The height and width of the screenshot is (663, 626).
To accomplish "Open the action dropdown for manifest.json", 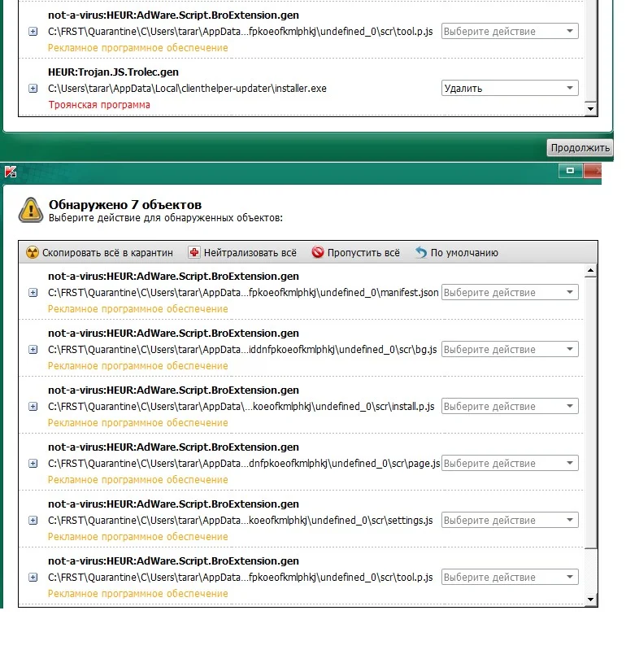I will tap(509, 293).
